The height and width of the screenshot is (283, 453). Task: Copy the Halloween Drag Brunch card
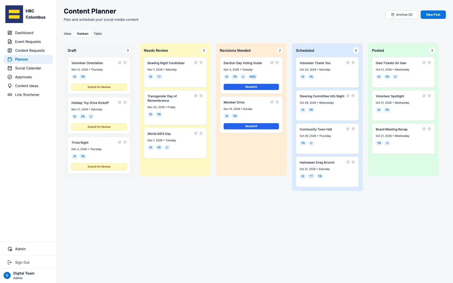[353, 162]
